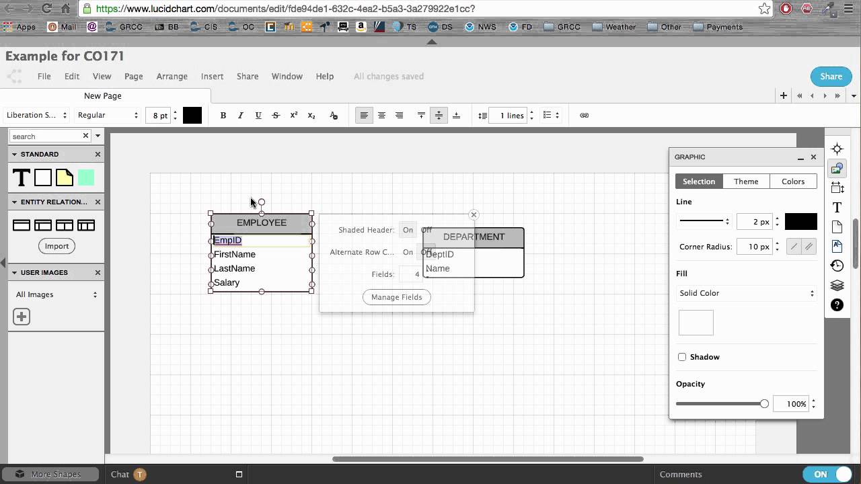Select double-line corner style button
The image size is (861, 484).
[x=809, y=247]
